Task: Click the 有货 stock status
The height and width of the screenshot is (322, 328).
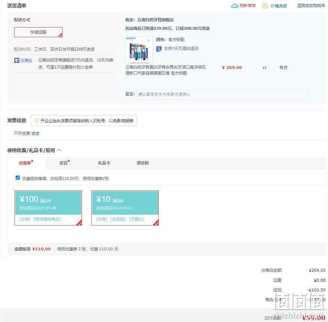Action: [x=283, y=67]
